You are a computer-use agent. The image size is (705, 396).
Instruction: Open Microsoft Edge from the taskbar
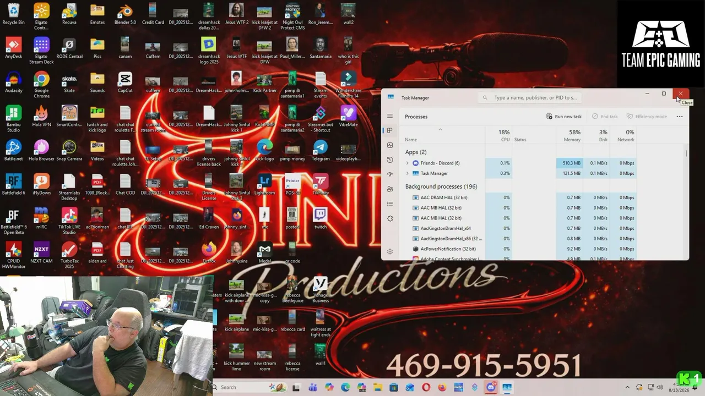tap(345, 387)
